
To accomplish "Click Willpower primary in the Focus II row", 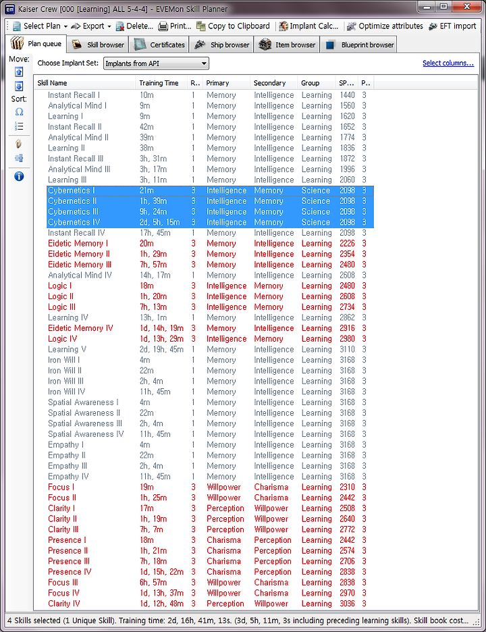I will tap(223, 498).
